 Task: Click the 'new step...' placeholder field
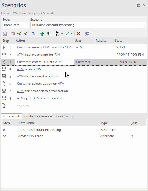click(x=24, y=106)
